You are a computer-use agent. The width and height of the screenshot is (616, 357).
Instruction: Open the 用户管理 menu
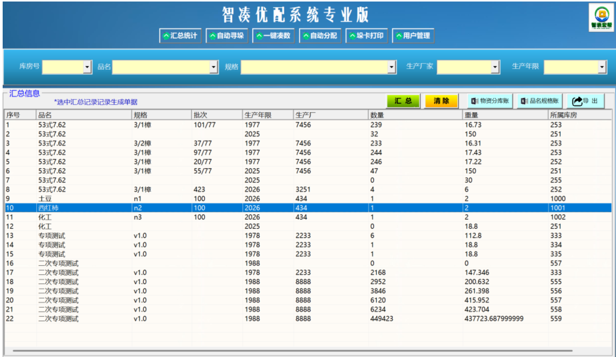click(413, 36)
